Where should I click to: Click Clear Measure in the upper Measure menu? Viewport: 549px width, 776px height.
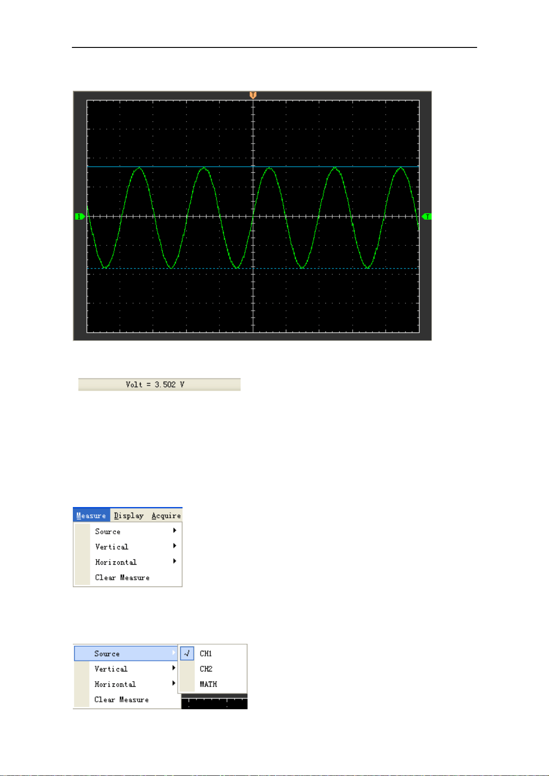[128, 578]
